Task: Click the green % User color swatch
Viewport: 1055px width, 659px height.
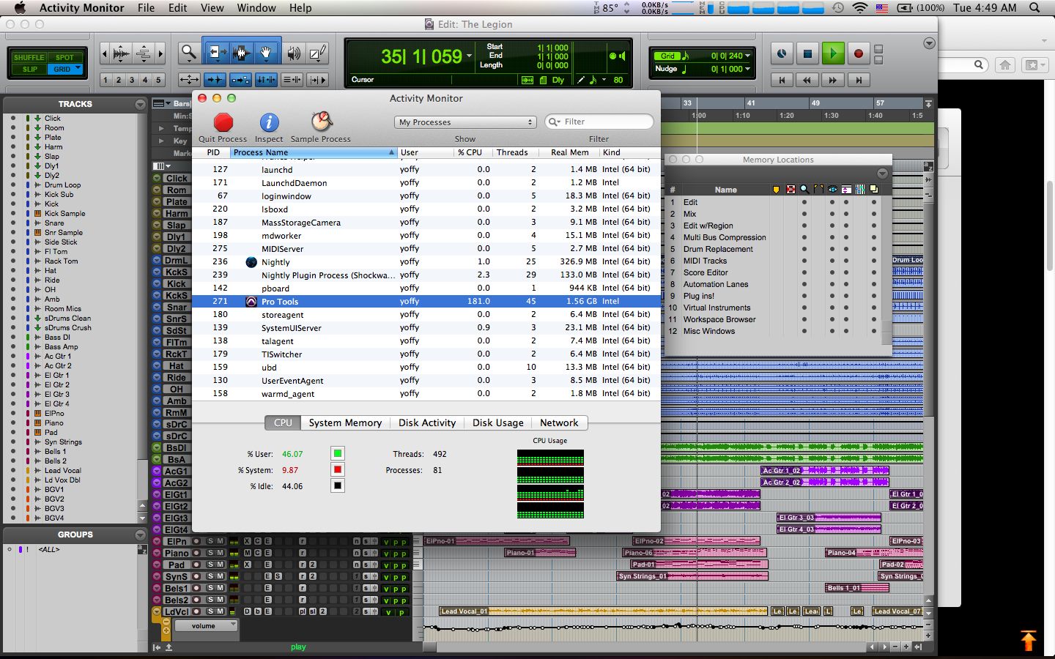Action: pos(338,454)
